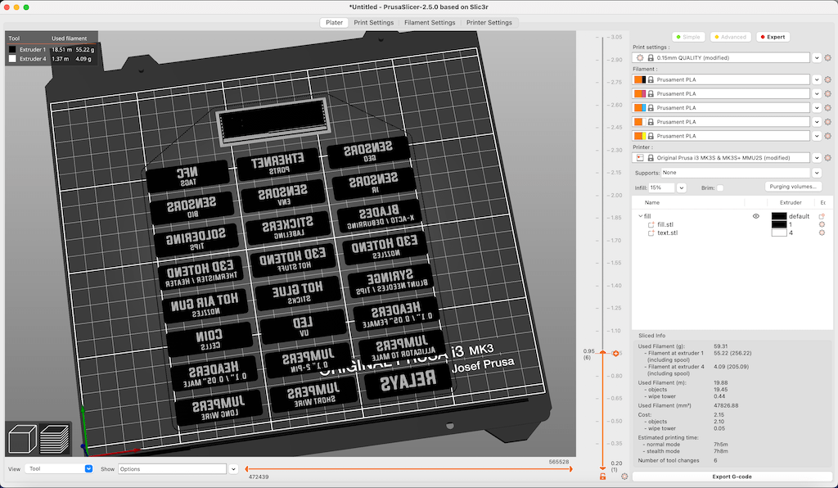Click the settings gear on the fill.stl row
The height and width of the screenshot is (488, 838).
pos(822,224)
